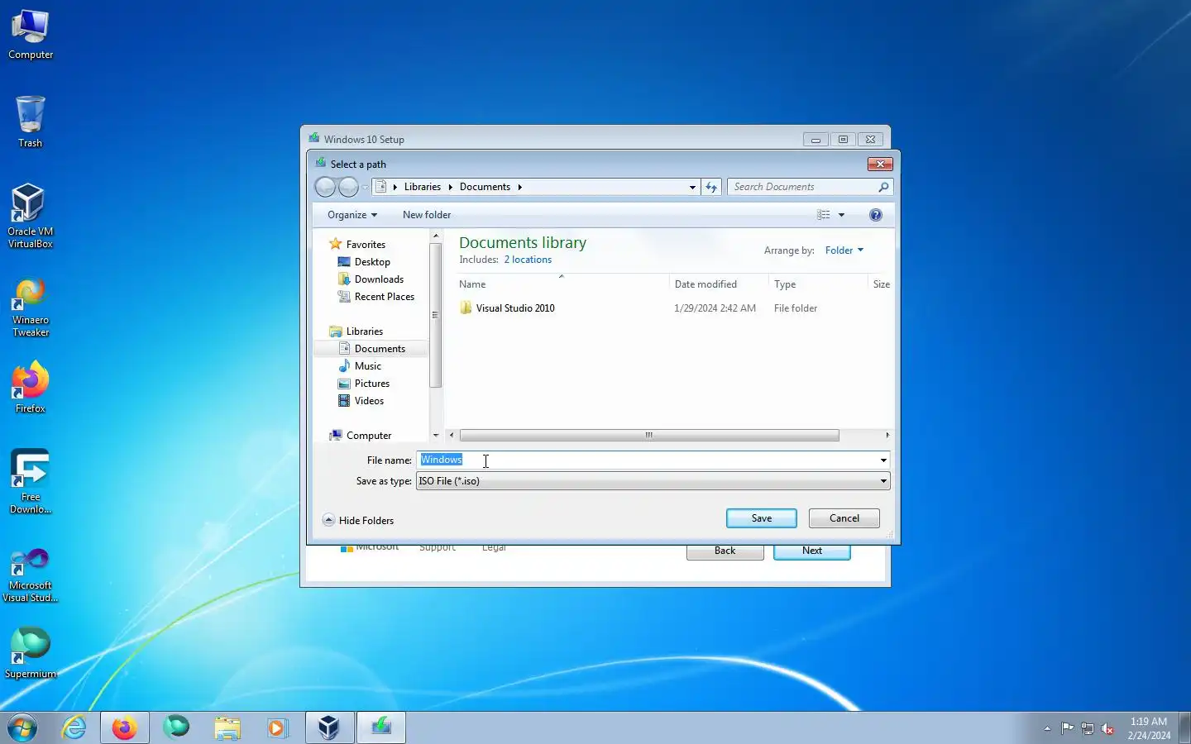The image size is (1191, 744).
Task: Open the Trash desktop icon
Action: click(x=31, y=122)
